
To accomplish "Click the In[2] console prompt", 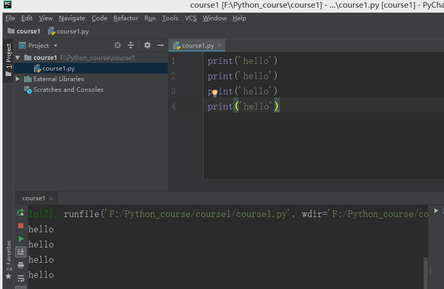I will point(43,214).
